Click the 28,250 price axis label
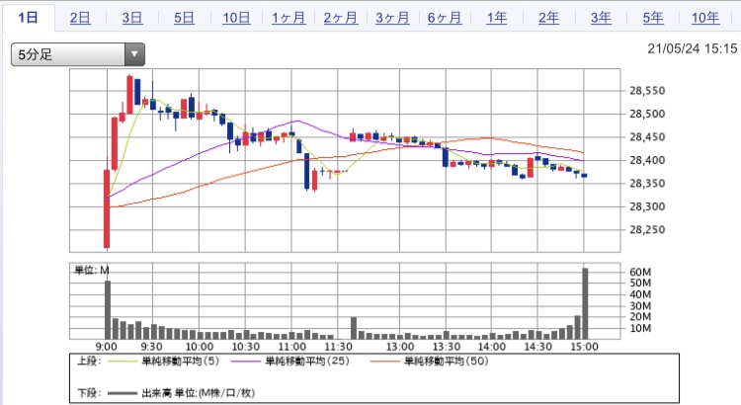Image resolution: width=741 pixels, height=405 pixels. [x=647, y=230]
